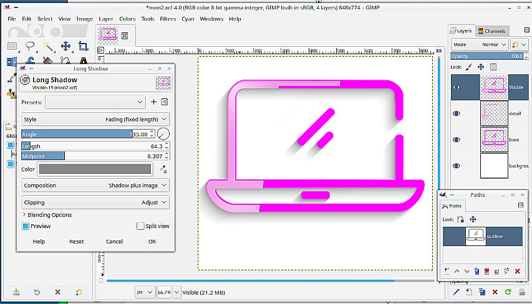Viewport: 532px width, 304px height.
Task: Raise the outline path
Action: pos(457,271)
